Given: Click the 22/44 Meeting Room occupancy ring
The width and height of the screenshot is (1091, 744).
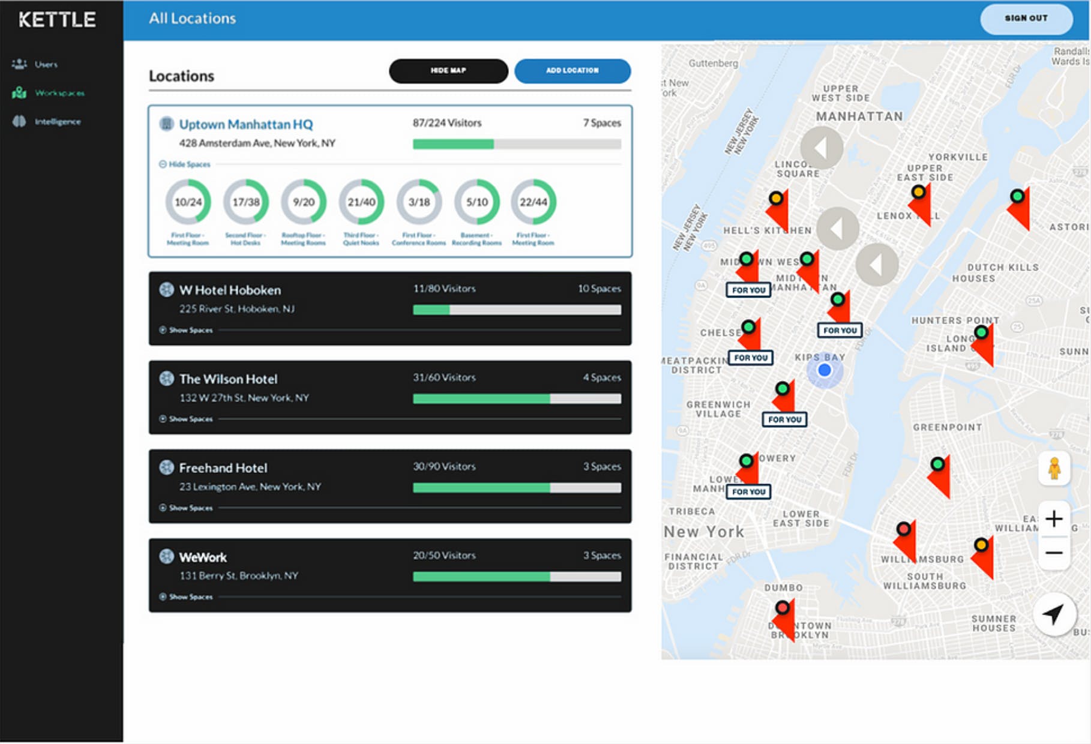Looking at the screenshot, I should 533,202.
